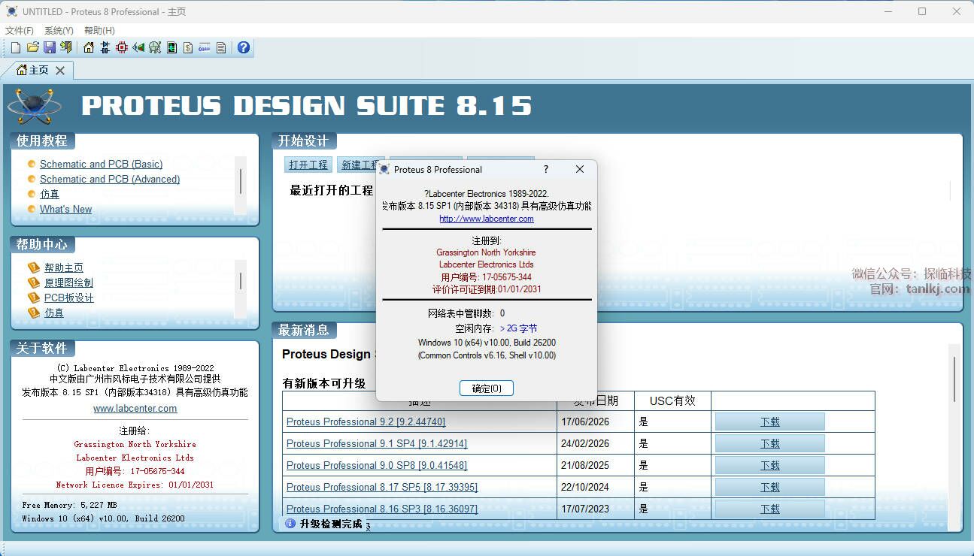Screen dimensions: 974x556
Task: Visit www.labcenter.com in 关于软件 panel
Action: (x=135, y=409)
